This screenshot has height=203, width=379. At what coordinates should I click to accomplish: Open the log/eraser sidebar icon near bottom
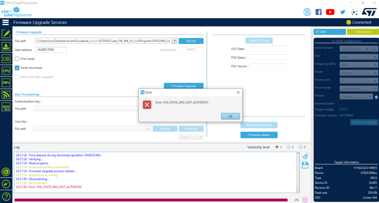pos(6,184)
